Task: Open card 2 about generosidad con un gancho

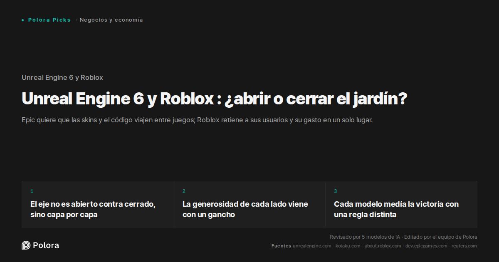Action: pos(249,204)
